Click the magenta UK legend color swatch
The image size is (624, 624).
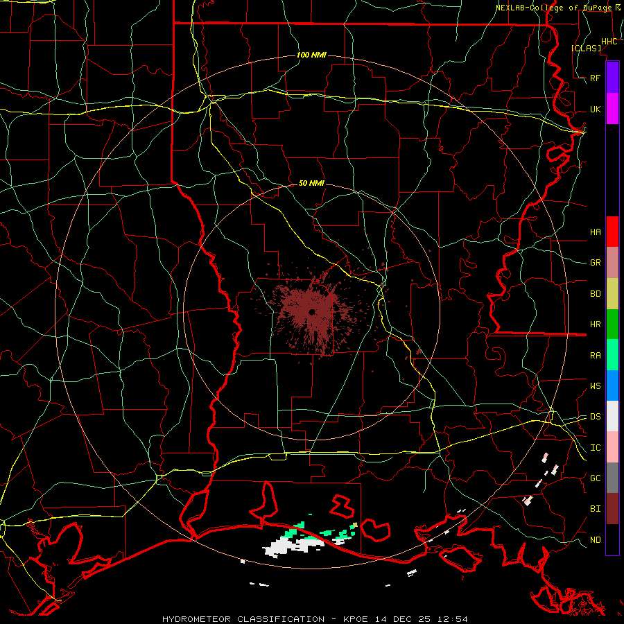click(612, 109)
